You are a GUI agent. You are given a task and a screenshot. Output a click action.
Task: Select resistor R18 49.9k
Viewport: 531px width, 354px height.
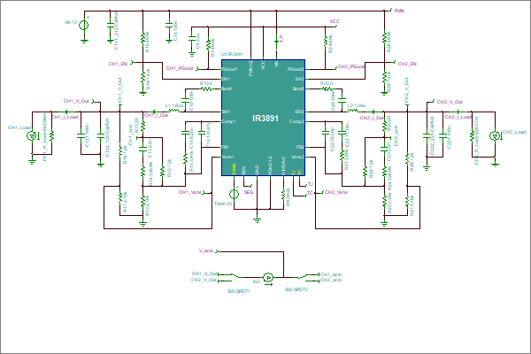(x=142, y=37)
